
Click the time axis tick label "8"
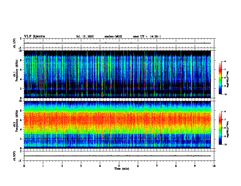[x=176, y=166]
